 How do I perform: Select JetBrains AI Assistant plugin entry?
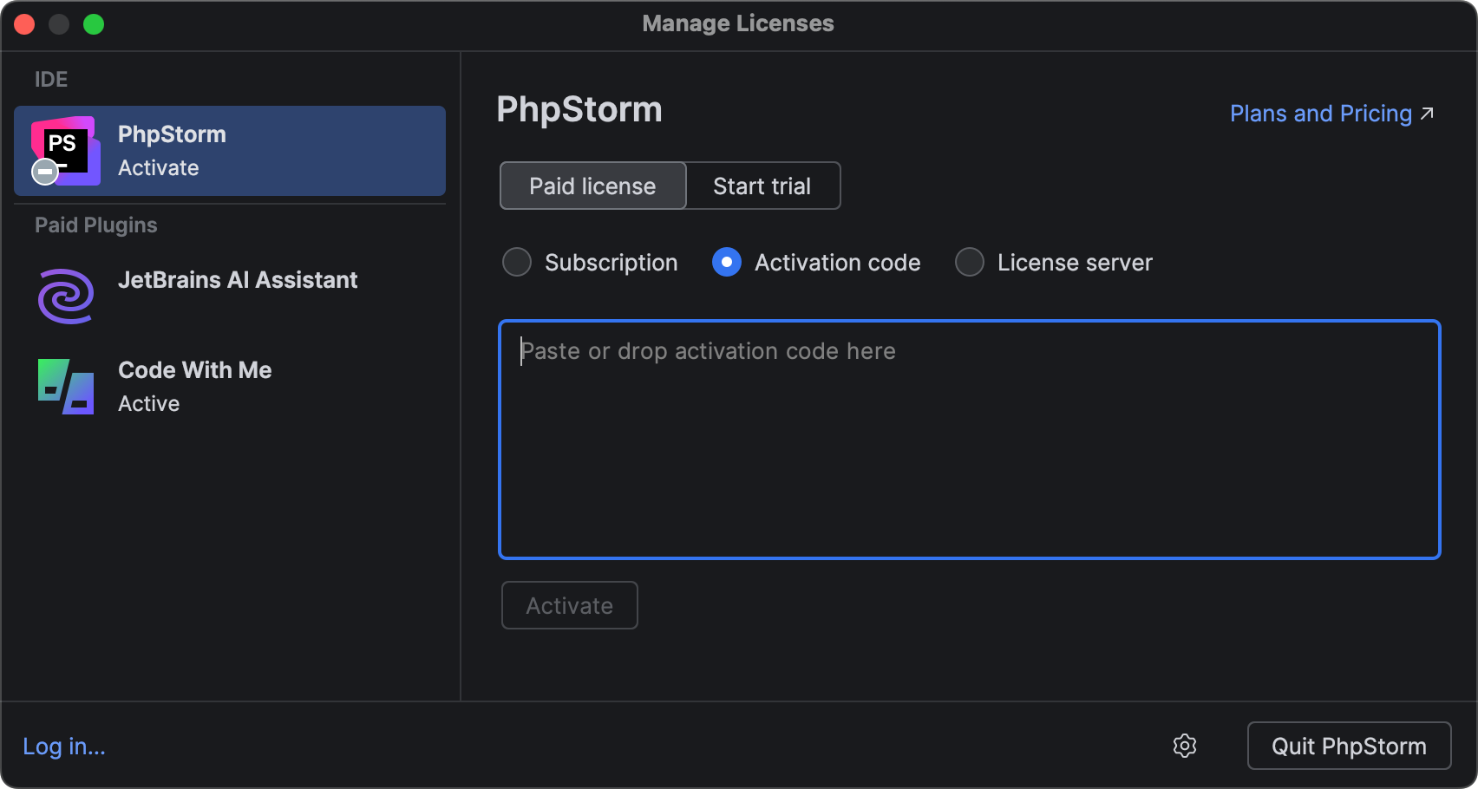[230, 297]
